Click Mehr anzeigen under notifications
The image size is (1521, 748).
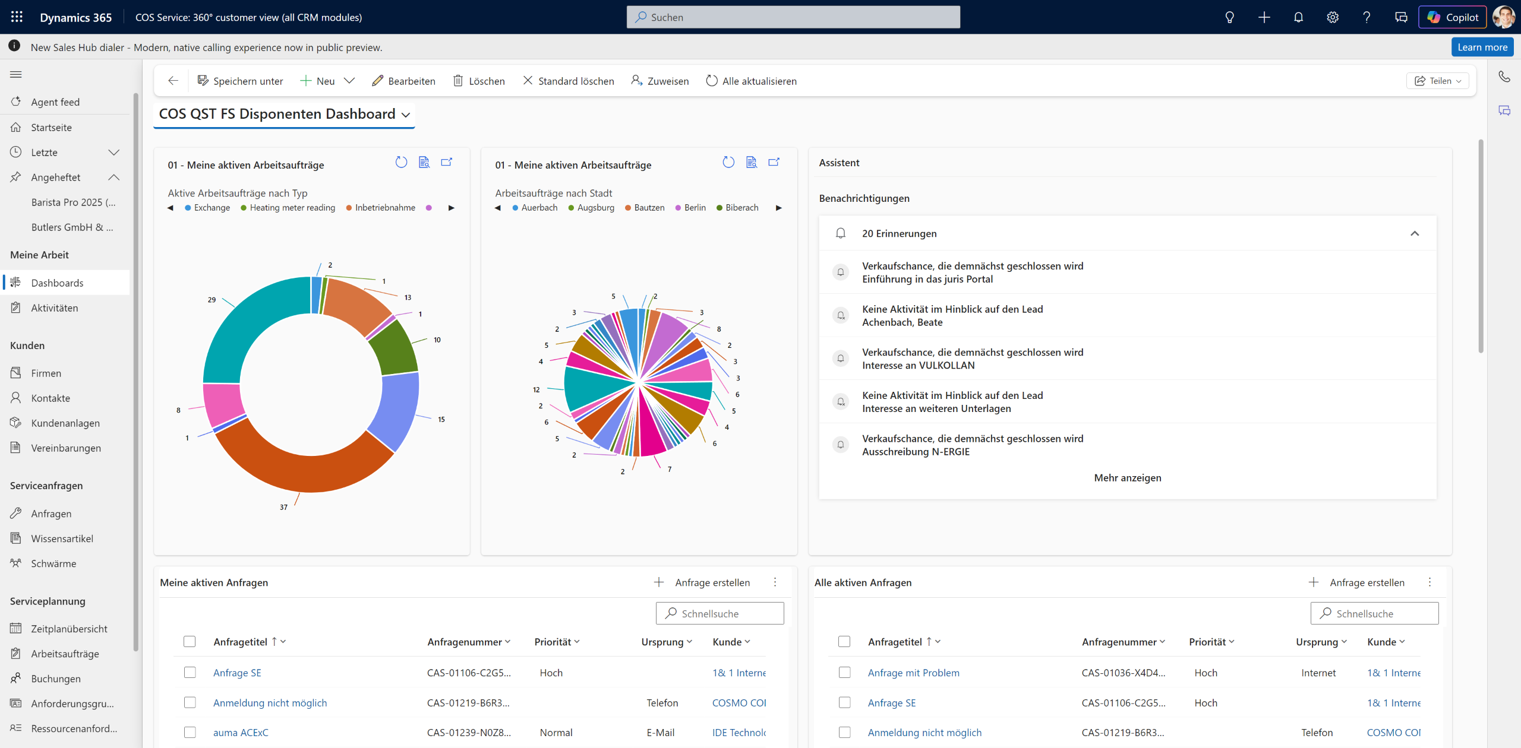[1127, 477]
